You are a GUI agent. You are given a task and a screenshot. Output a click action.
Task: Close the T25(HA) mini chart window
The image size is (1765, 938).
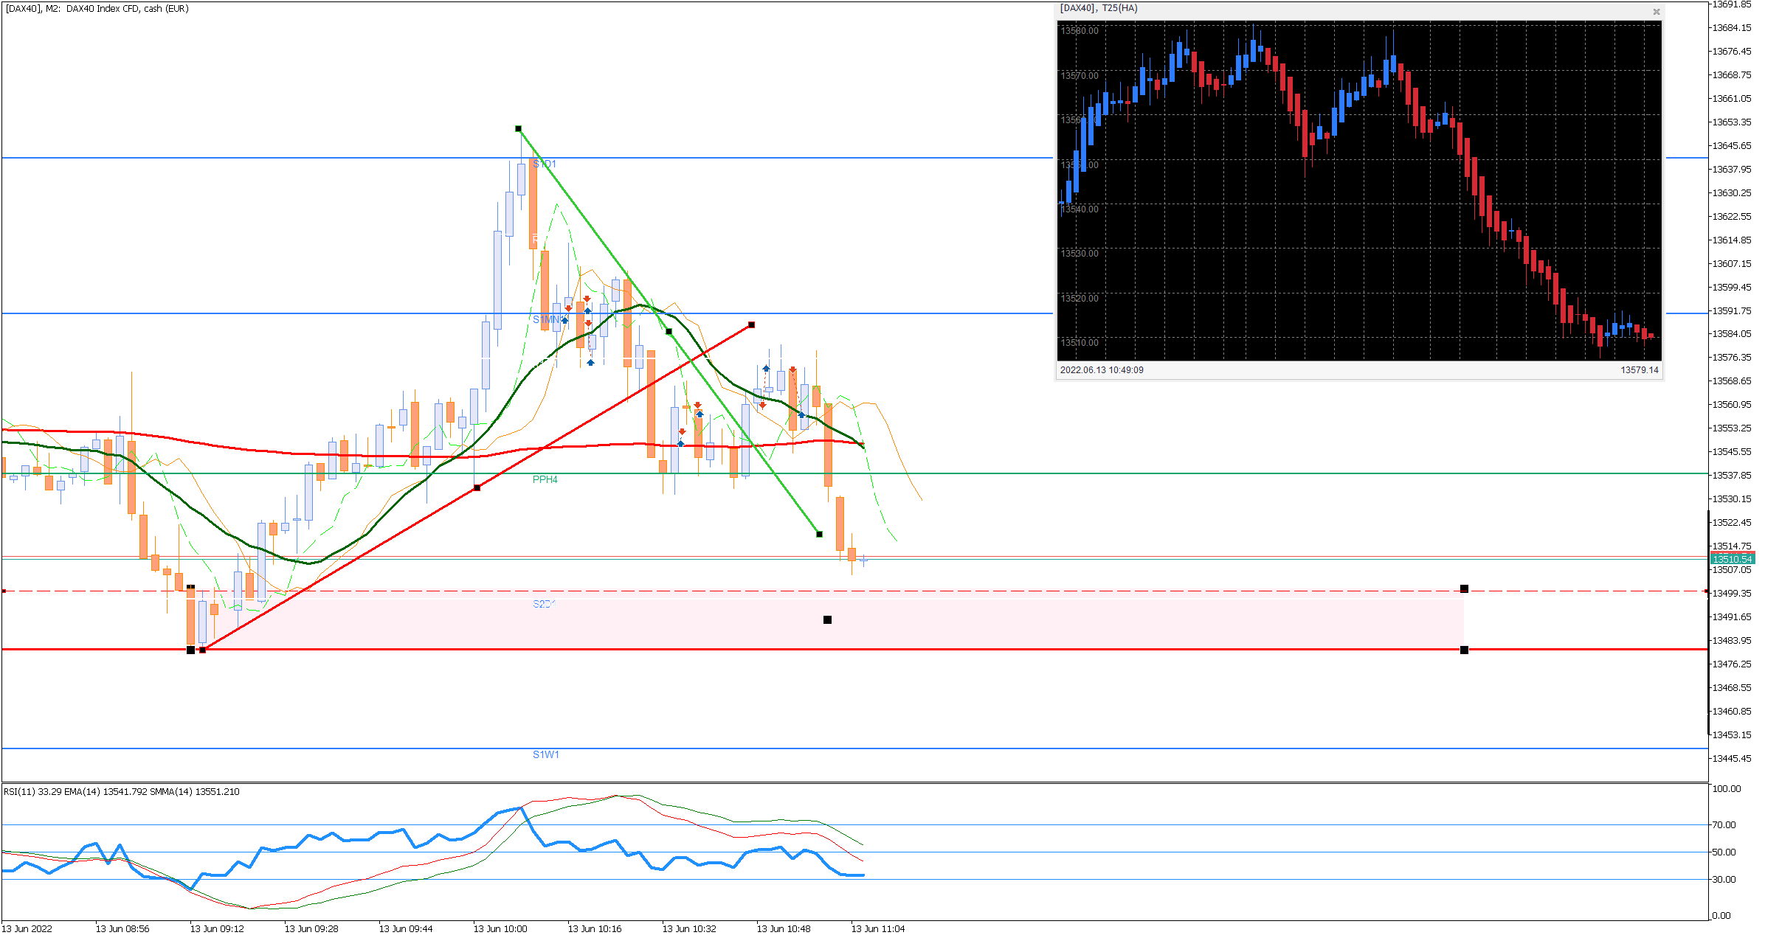[x=1656, y=11]
